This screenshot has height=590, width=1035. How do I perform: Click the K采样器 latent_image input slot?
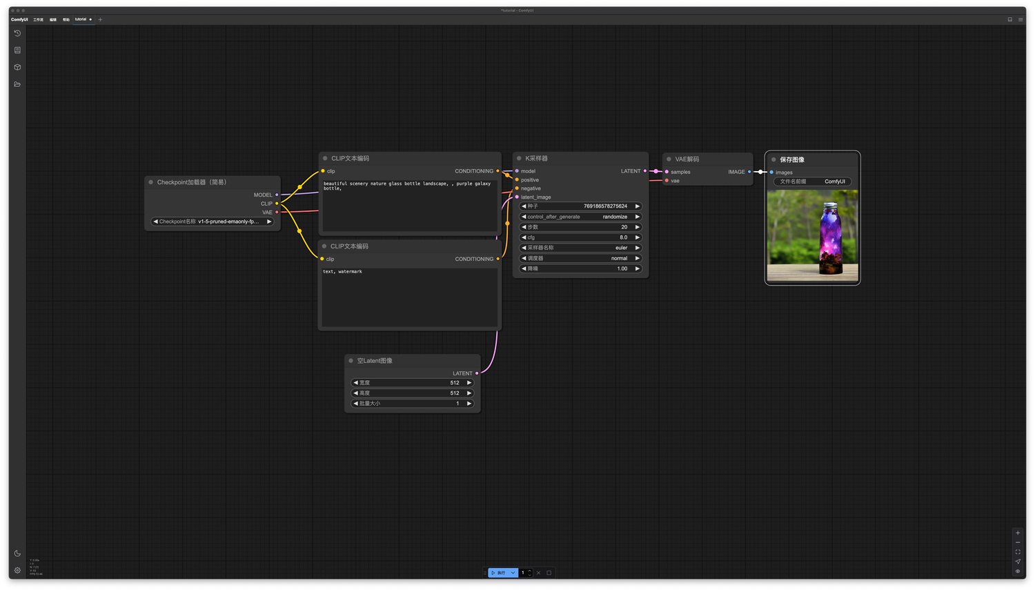point(517,197)
